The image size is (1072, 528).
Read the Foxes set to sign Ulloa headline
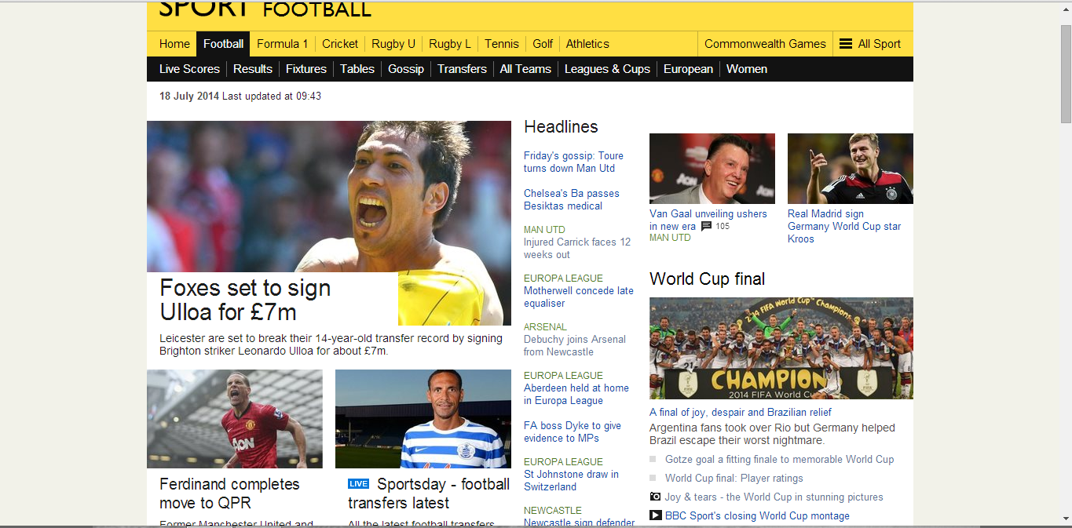click(245, 300)
